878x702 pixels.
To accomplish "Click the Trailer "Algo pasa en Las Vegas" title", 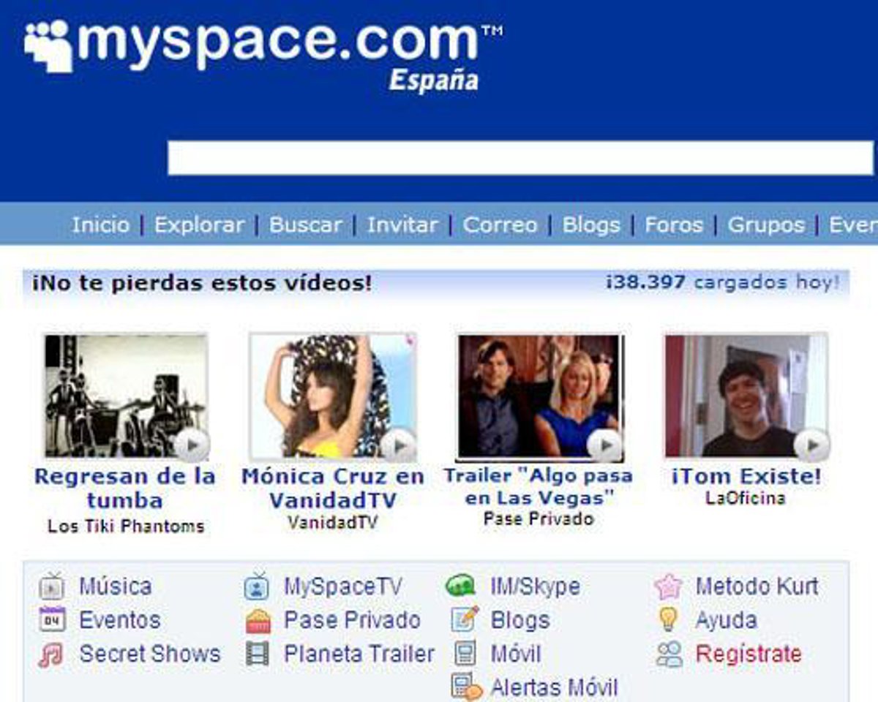I will pos(539,487).
